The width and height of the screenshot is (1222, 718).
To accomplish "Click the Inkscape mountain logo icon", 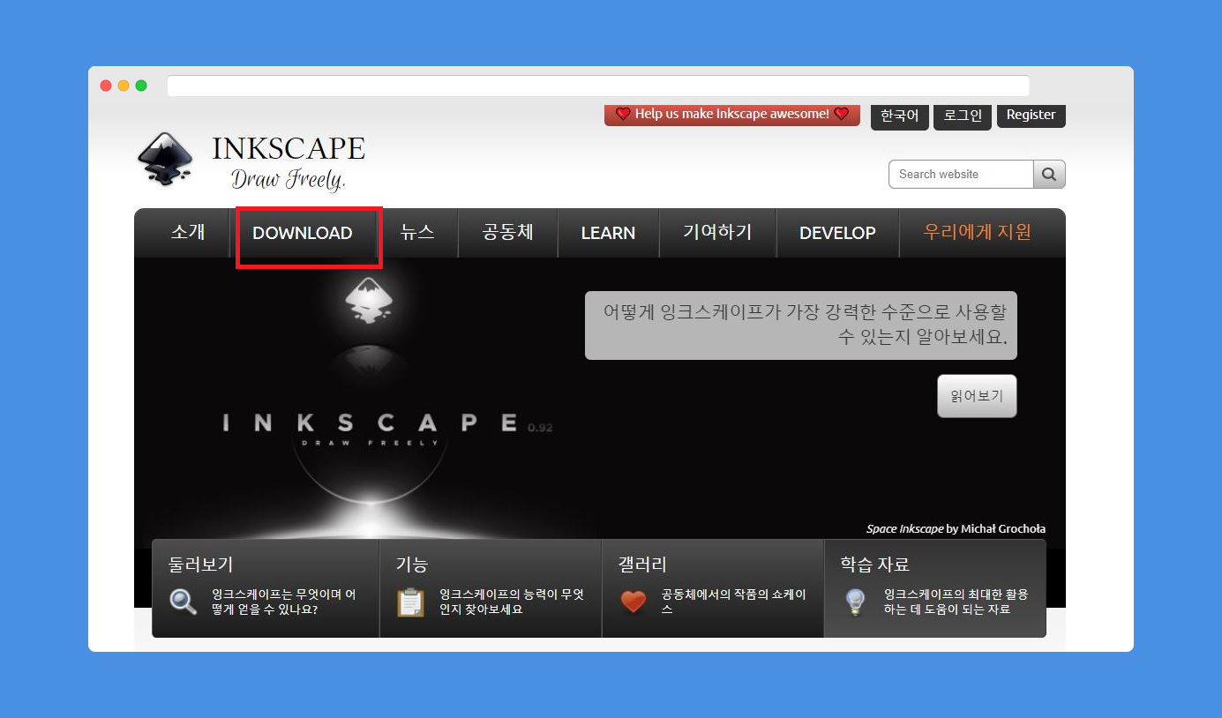I will [x=165, y=160].
